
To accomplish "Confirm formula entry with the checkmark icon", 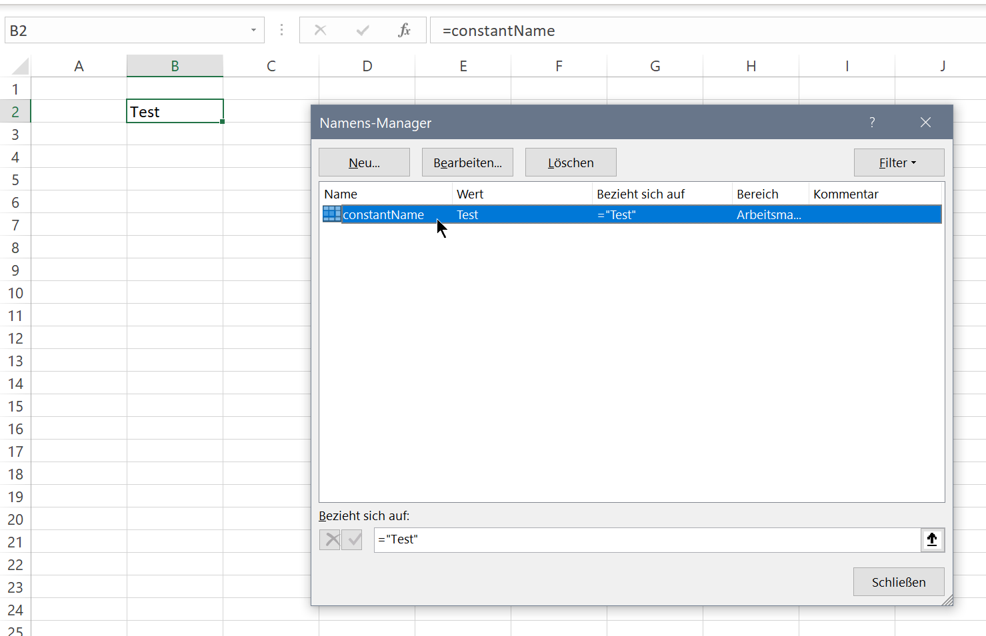I will (x=363, y=30).
